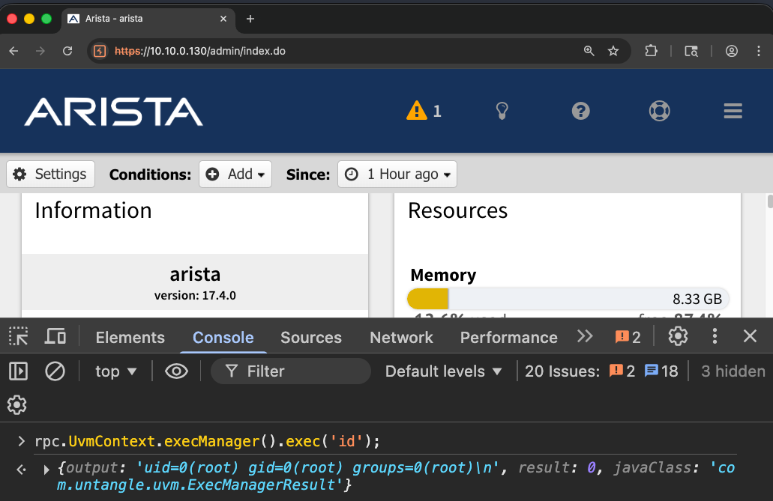
Task: Clear the console with the no-entry icon
Action: pos(55,371)
